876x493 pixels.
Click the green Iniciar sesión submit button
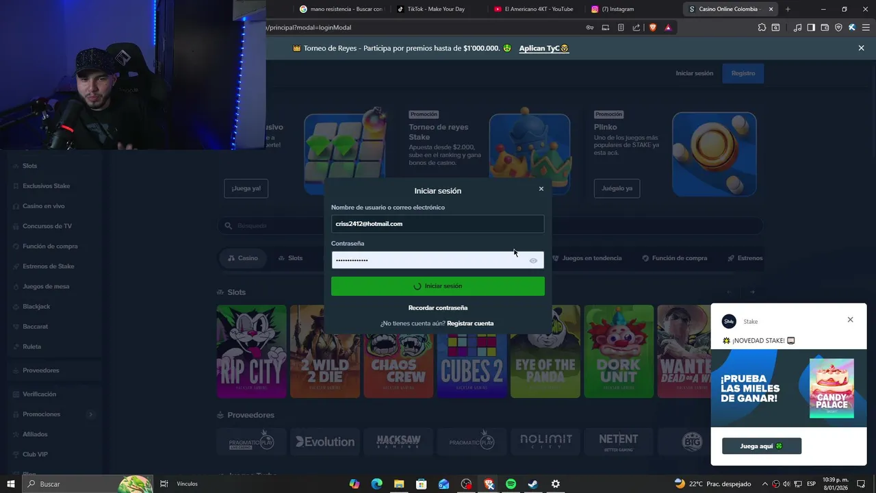pyautogui.click(x=438, y=286)
